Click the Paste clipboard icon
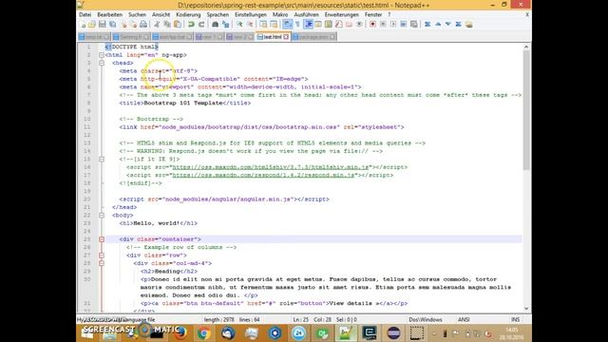Image resolution: width=608 pixels, height=342 pixels. tap(178, 25)
